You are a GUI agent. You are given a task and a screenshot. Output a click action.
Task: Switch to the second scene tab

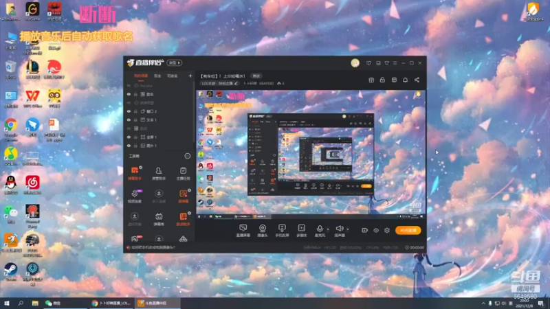point(157,76)
